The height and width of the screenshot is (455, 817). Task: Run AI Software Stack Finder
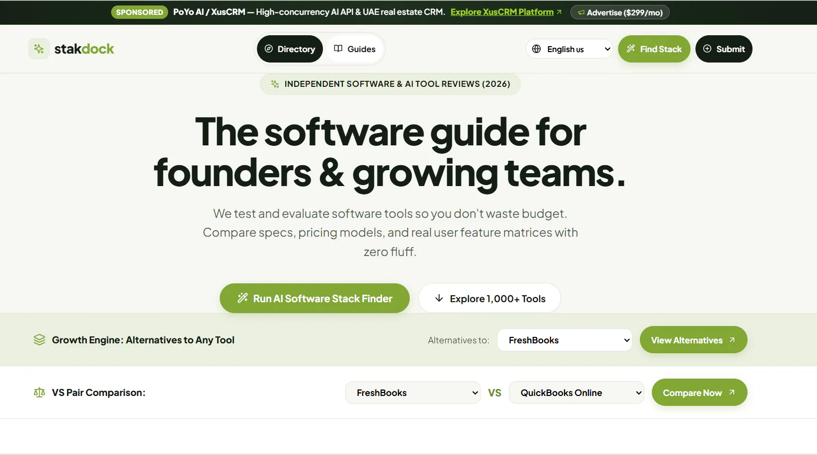(x=314, y=298)
